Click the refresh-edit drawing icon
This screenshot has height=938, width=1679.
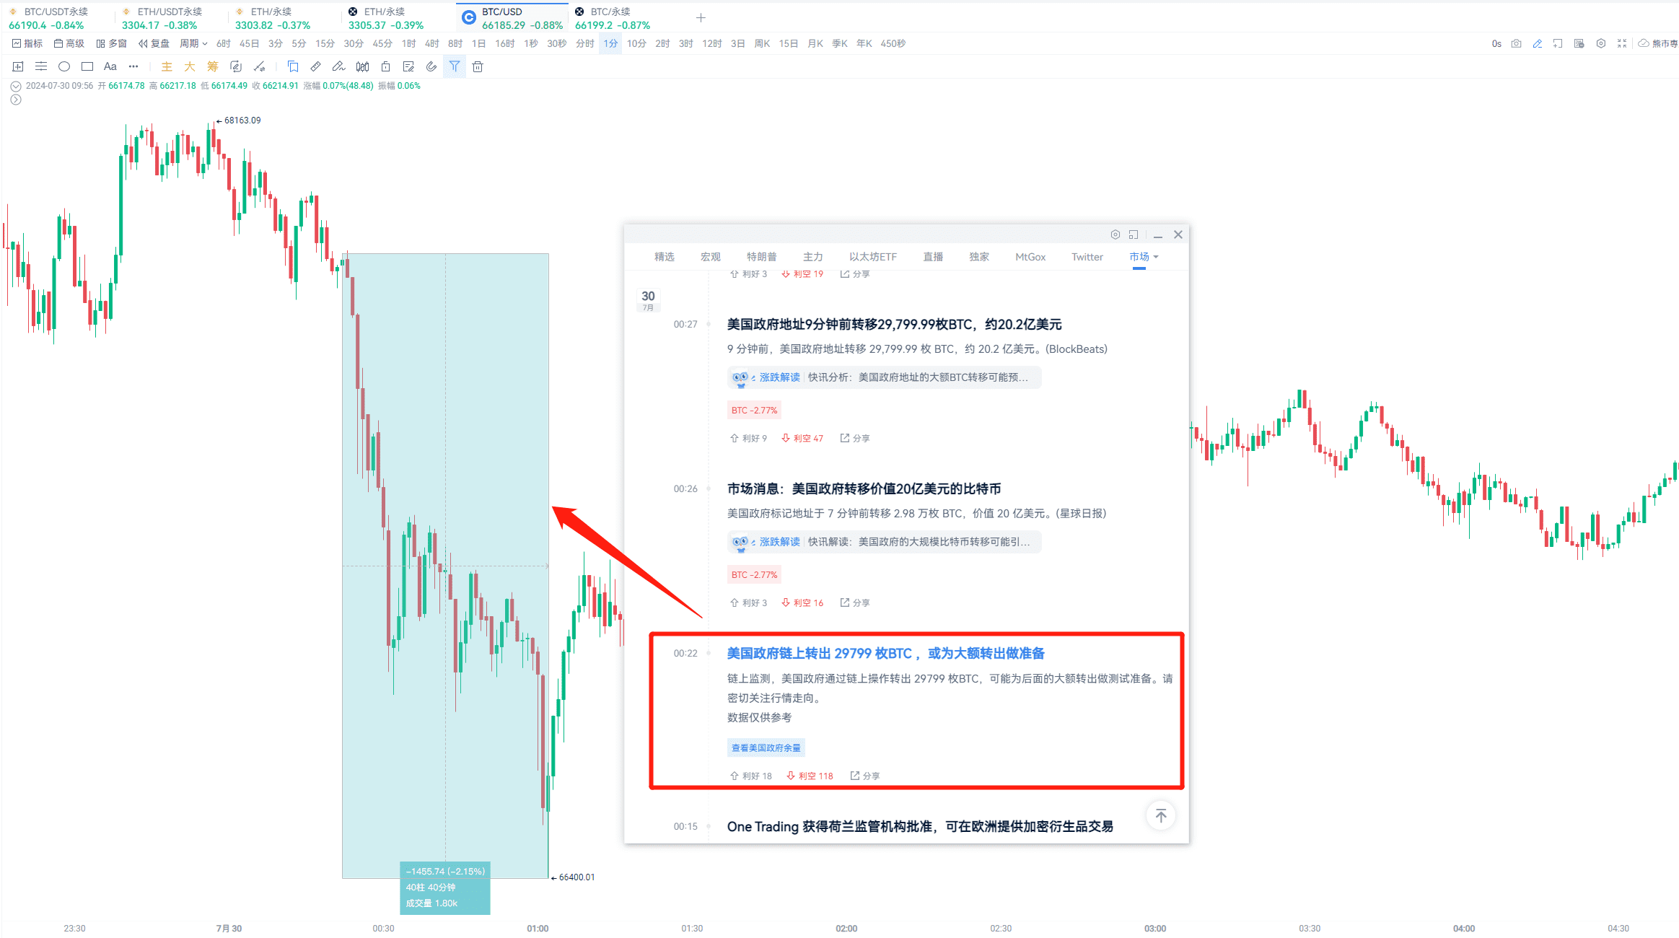point(236,66)
